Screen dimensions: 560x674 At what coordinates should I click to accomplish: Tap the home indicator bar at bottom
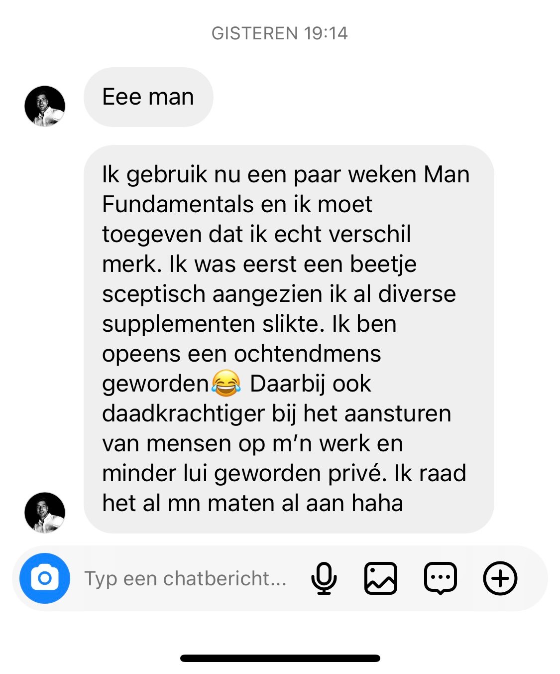[x=280, y=658]
